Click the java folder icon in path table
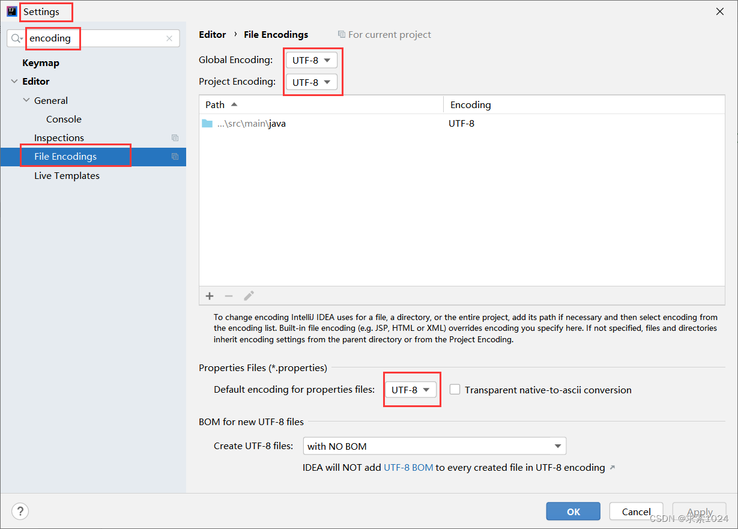 click(x=207, y=124)
